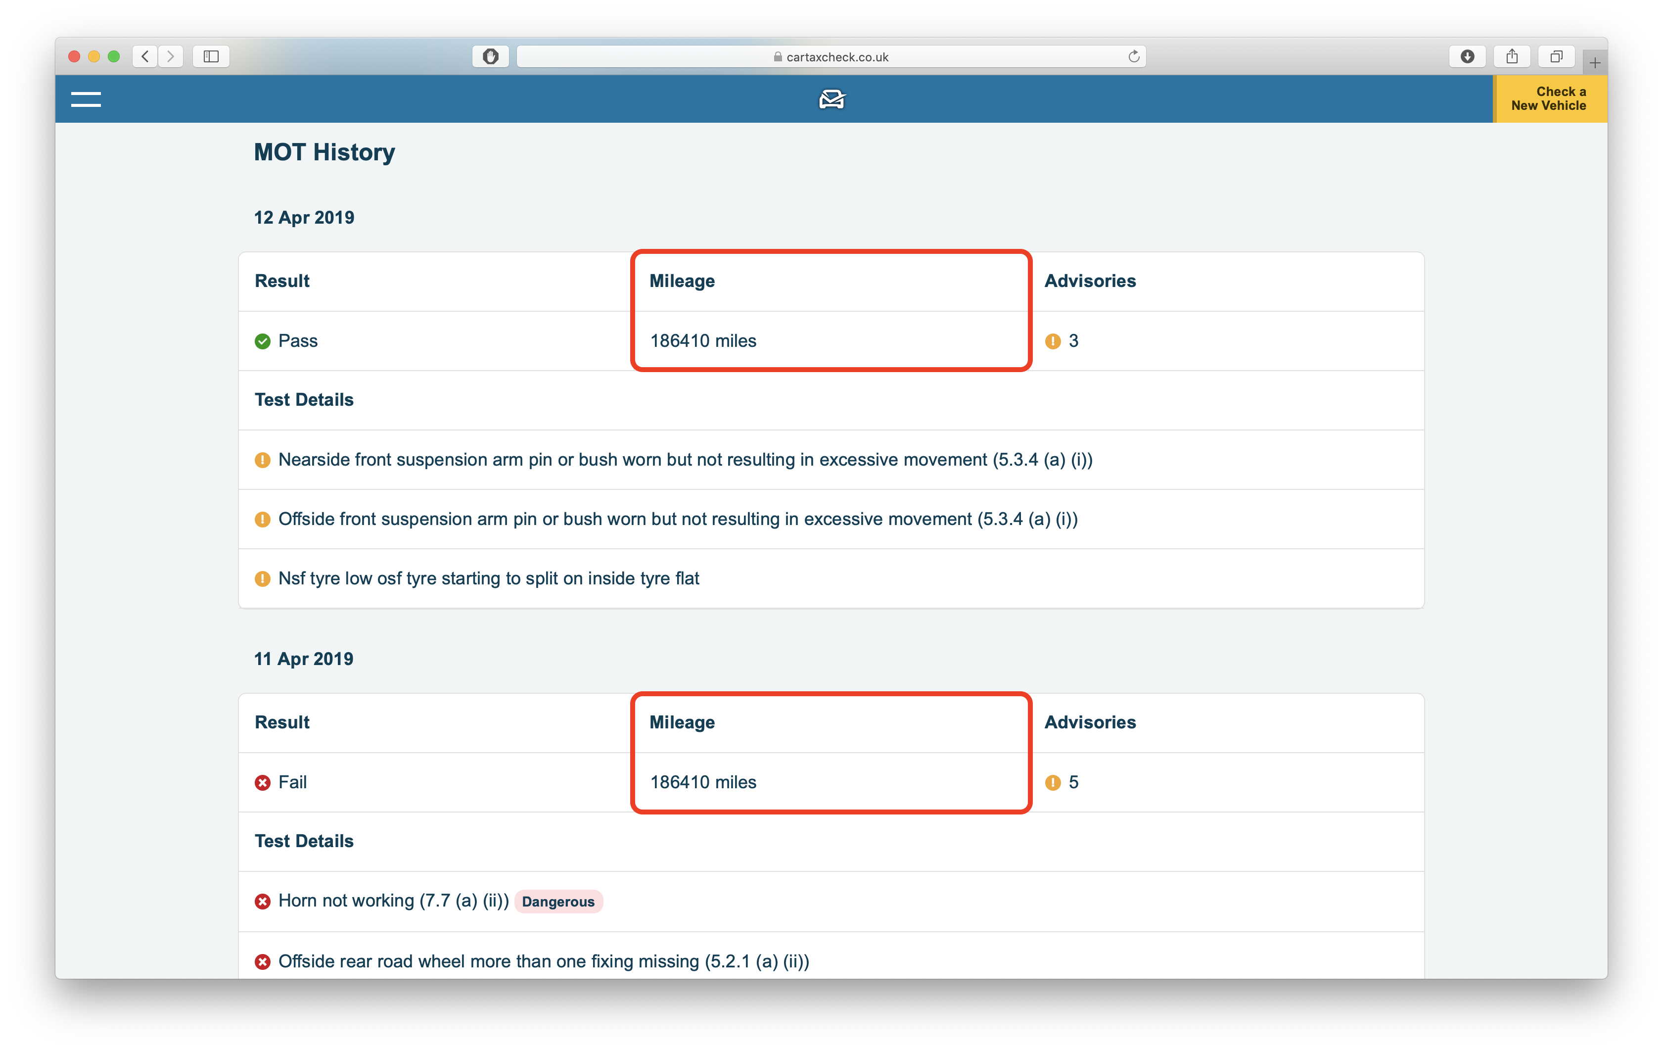Click the advisory warning icon next to 5
The width and height of the screenshot is (1663, 1052).
pos(1053,783)
